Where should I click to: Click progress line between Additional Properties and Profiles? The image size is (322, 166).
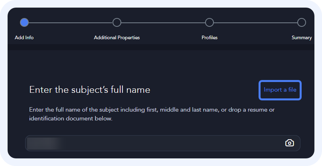click(x=163, y=22)
